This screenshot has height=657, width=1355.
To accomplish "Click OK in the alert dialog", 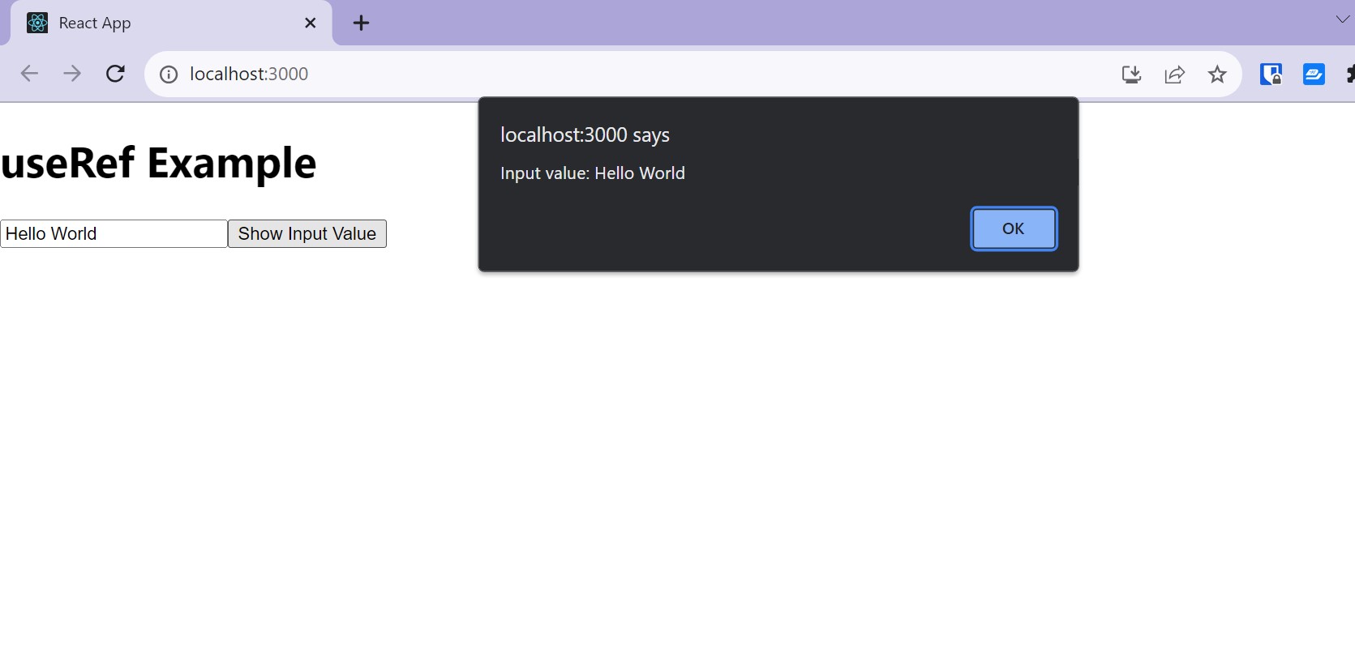I will tap(1014, 229).
